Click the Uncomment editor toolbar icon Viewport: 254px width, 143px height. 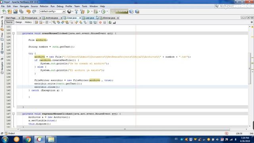pos(114,22)
